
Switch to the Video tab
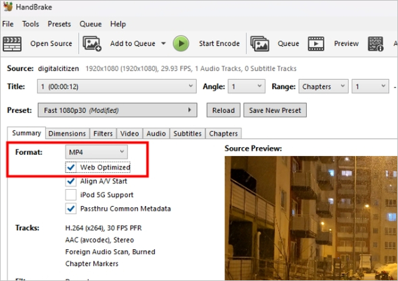coord(129,134)
